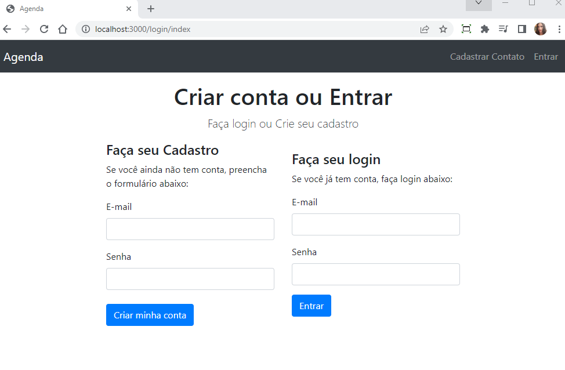Open the Chrome three-dot menu
The width and height of the screenshot is (565, 370).
point(559,28)
